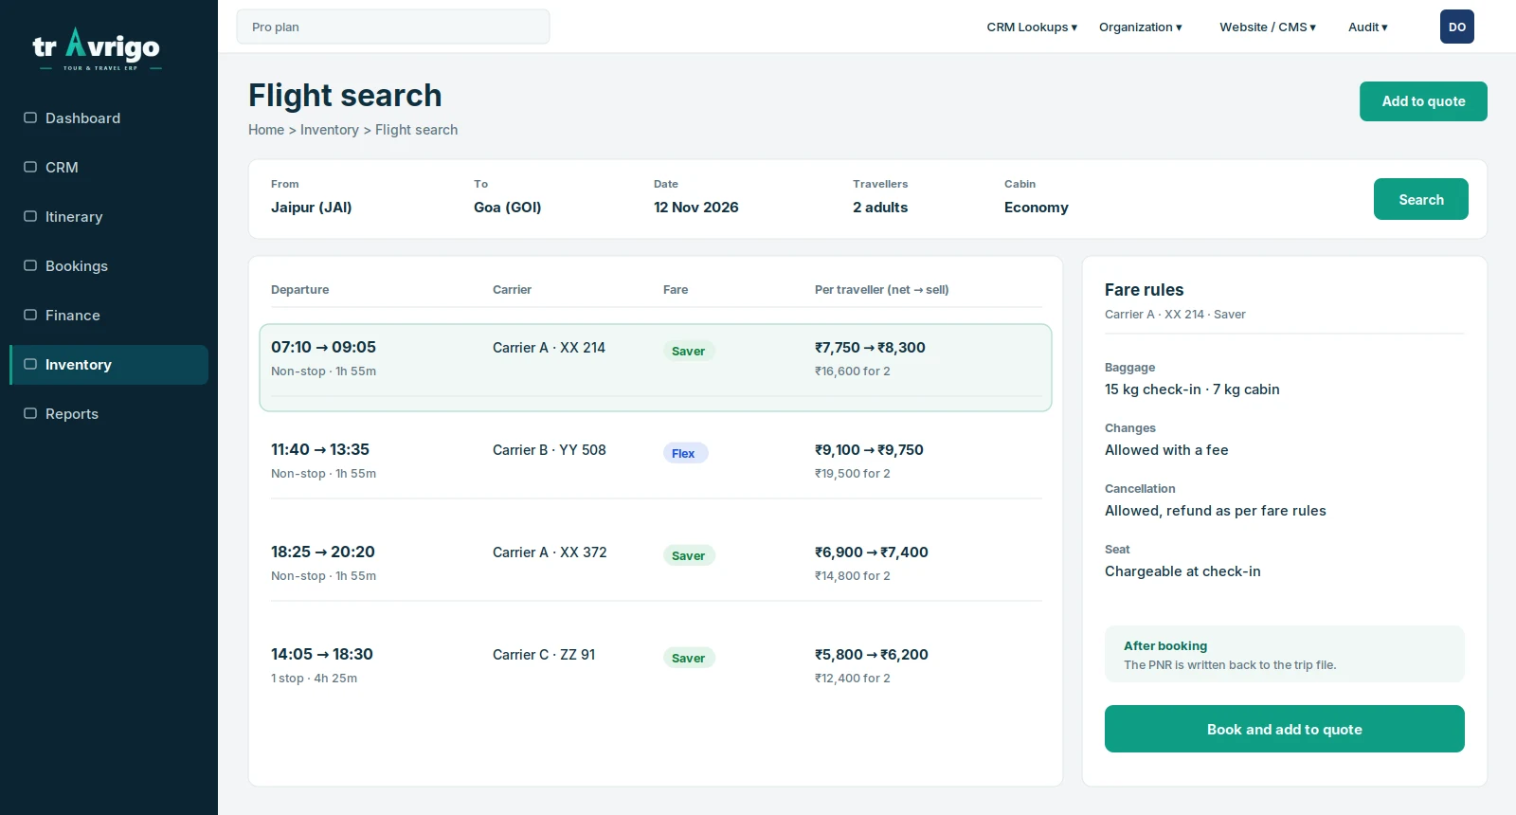Click the Pro plan search field
This screenshot has height=815, width=1516.
[393, 27]
